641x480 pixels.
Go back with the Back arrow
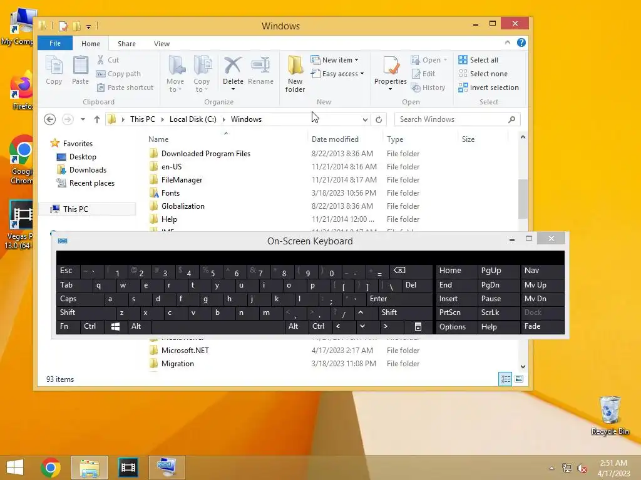pyautogui.click(x=50, y=119)
